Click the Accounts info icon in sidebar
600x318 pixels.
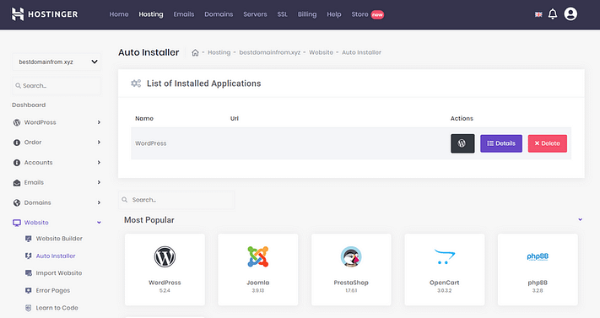coord(17,163)
